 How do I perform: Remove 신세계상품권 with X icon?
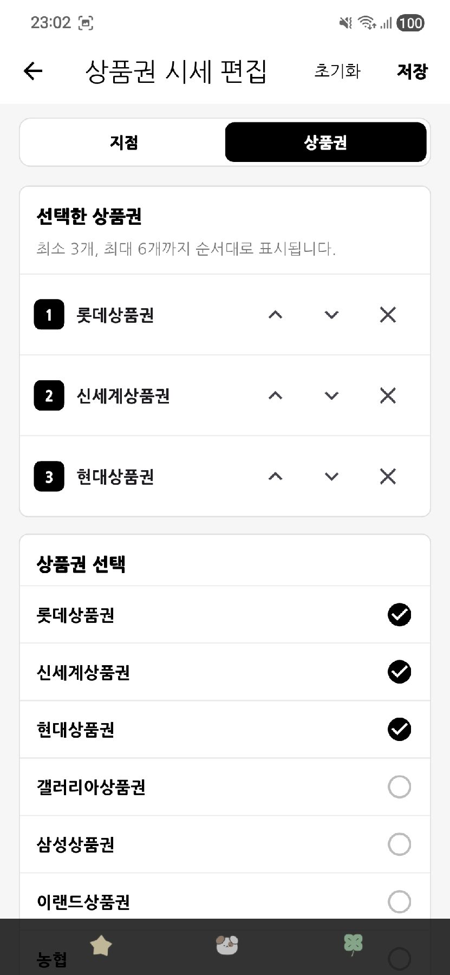click(x=388, y=396)
